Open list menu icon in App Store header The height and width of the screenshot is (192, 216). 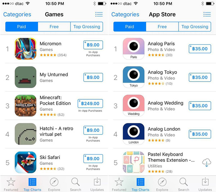(x=207, y=14)
